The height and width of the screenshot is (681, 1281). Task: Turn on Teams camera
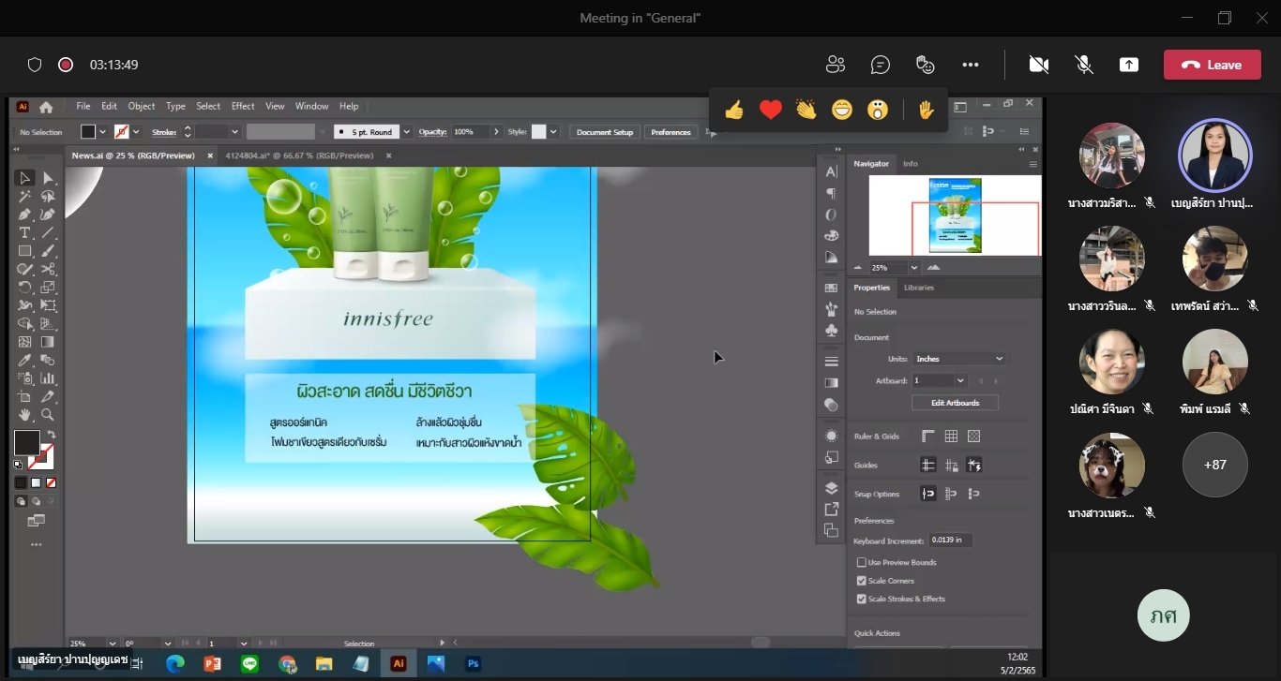(x=1038, y=65)
